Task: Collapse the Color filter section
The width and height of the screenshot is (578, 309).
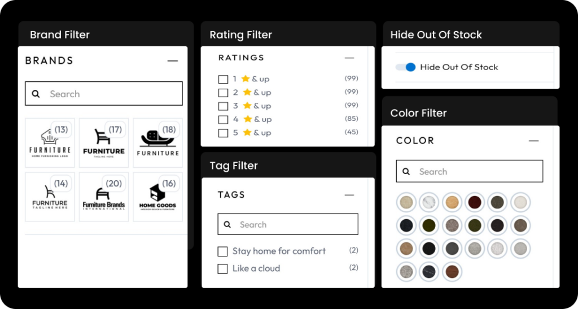Action: [x=533, y=141]
